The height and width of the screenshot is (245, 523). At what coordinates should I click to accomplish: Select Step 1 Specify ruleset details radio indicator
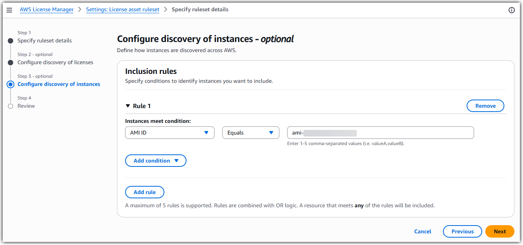10,40
